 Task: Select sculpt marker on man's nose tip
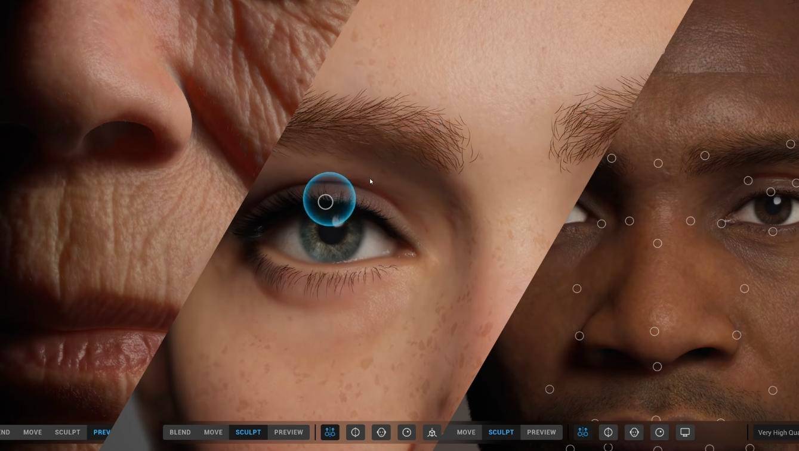(655, 331)
